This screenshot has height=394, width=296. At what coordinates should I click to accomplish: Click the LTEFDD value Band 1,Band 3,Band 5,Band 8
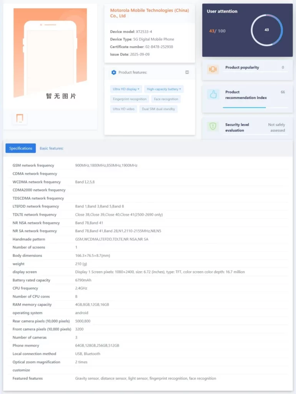pyautogui.click(x=100, y=206)
